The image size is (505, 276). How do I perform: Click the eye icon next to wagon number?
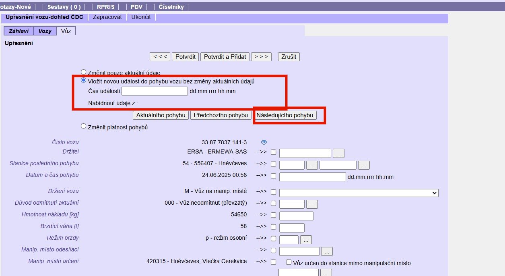click(x=264, y=142)
